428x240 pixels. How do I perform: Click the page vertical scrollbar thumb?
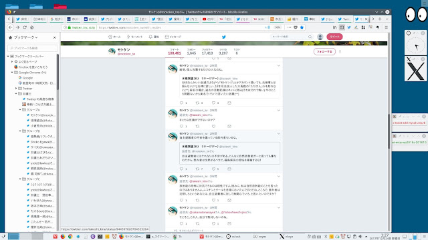[x=389, y=131]
